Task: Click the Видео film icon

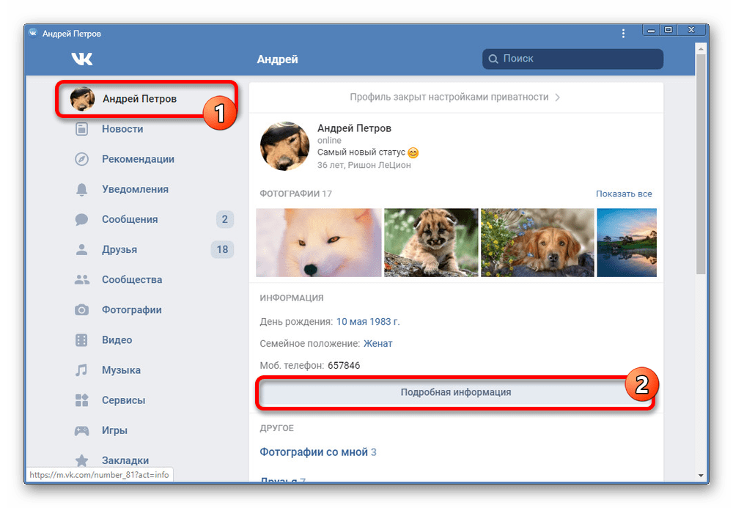Action: tap(81, 339)
